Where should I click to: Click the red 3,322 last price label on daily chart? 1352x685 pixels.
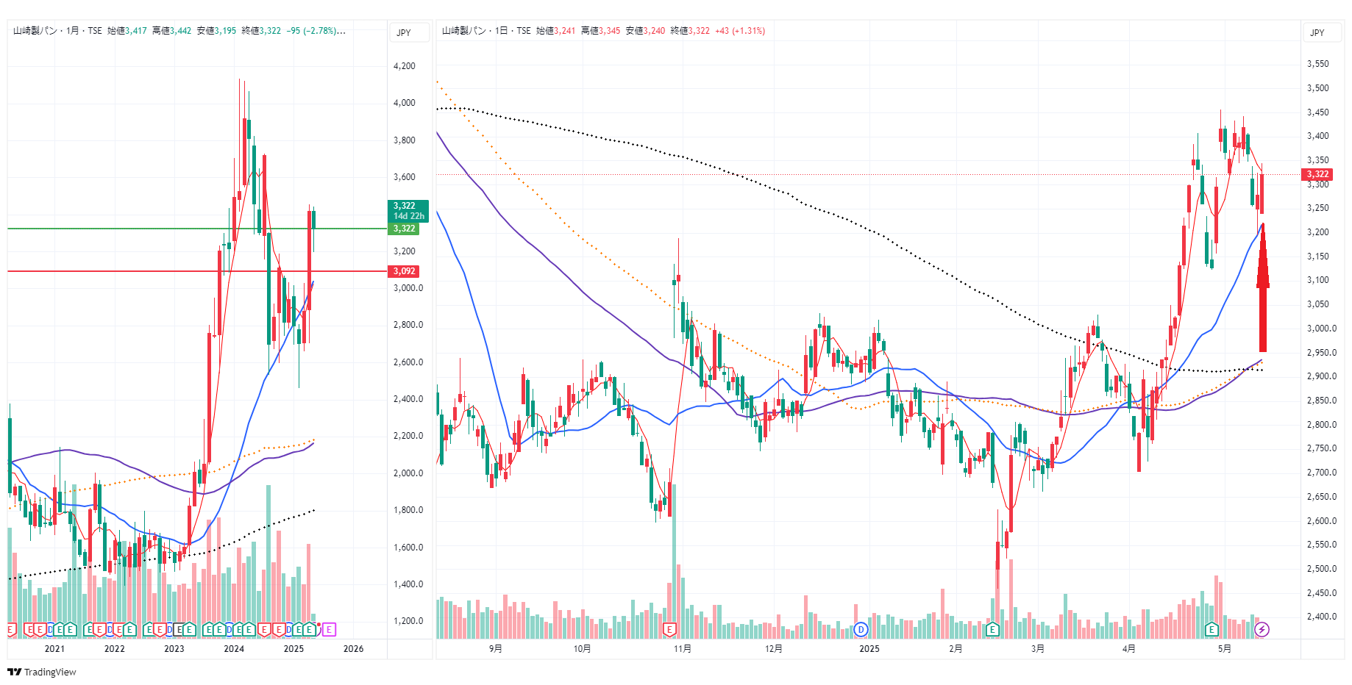click(x=1317, y=174)
